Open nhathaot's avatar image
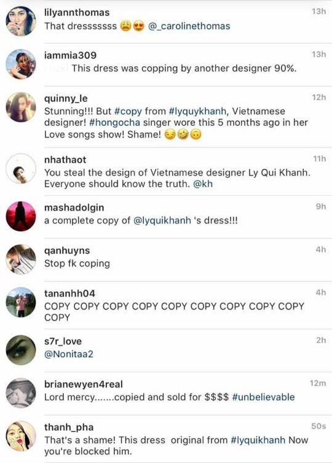332x463 pixels. click(x=21, y=169)
